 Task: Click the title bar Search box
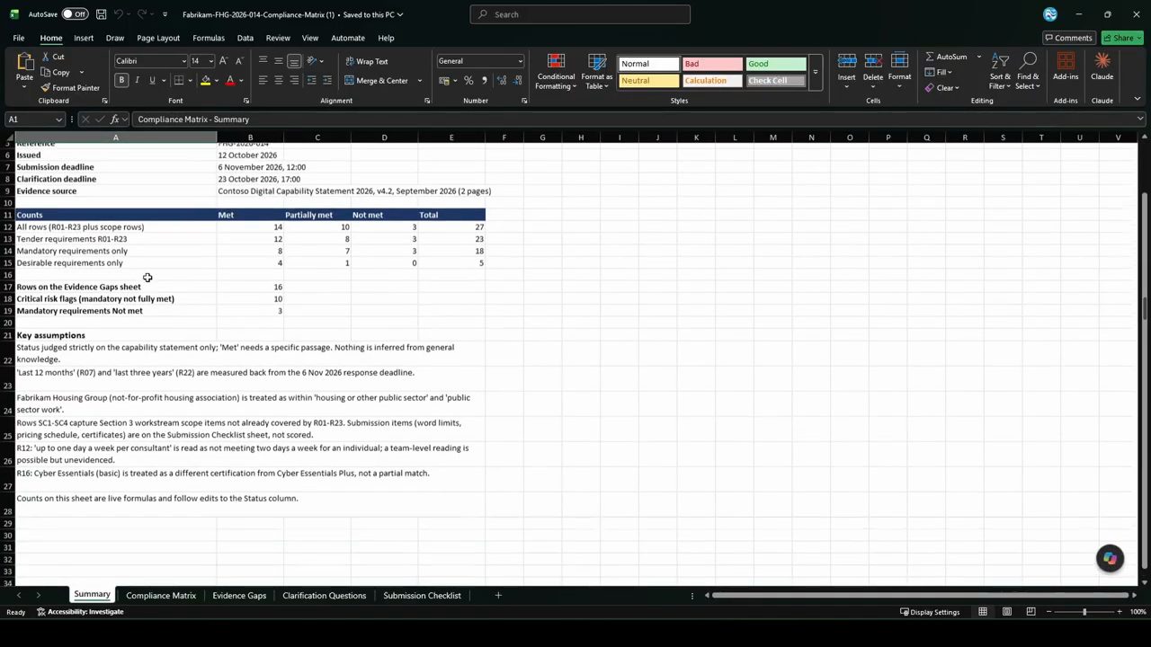pyautogui.click(x=580, y=14)
